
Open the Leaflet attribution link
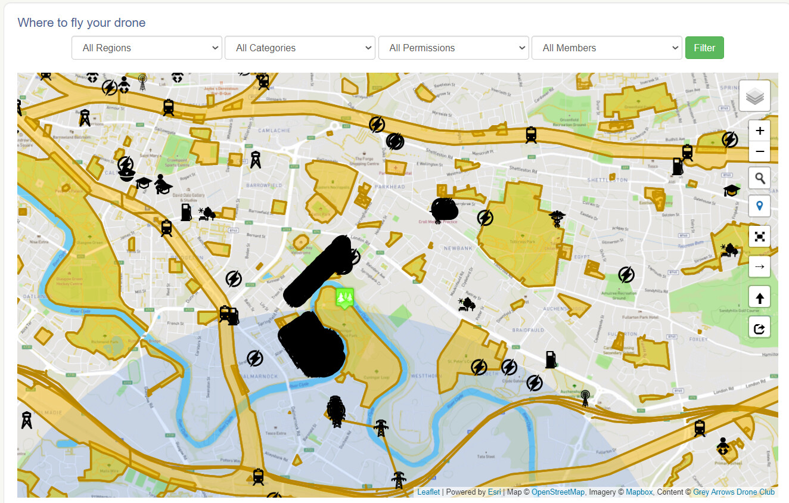coord(428,492)
